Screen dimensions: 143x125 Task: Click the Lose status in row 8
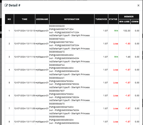click(x=116, y=121)
